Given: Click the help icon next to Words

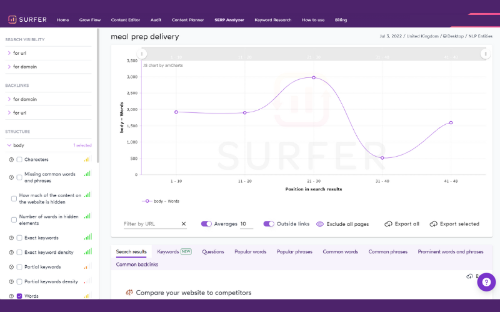Looking at the screenshot, I should click(11, 296).
